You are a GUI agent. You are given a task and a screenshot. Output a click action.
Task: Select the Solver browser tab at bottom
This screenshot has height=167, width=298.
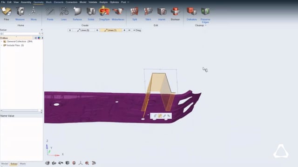pyautogui.click(x=14, y=164)
